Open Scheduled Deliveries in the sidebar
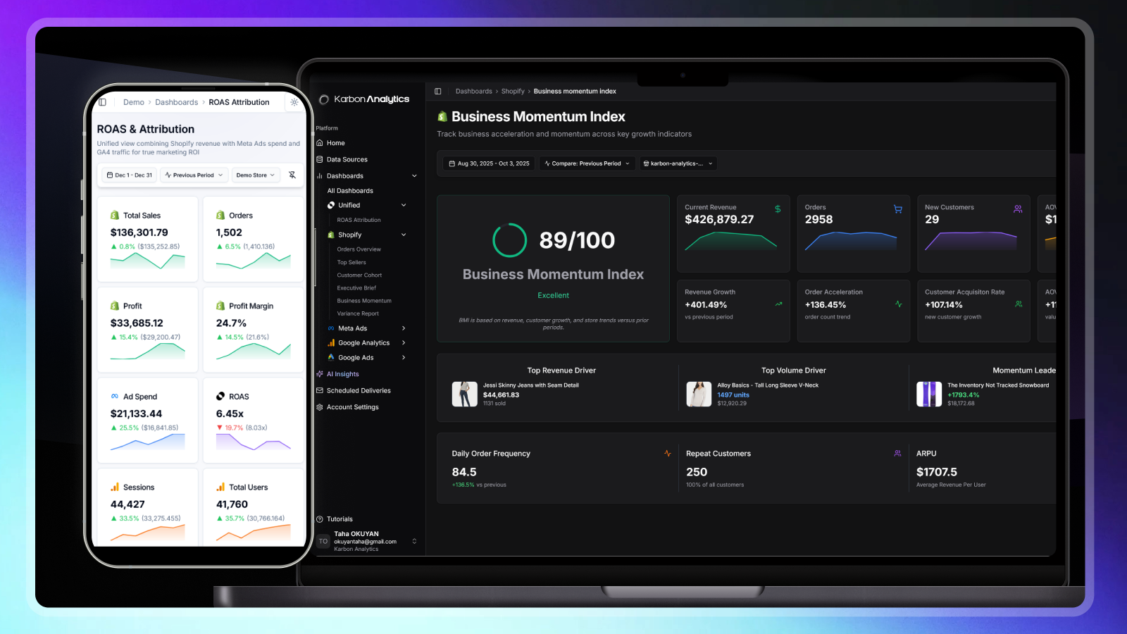The height and width of the screenshot is (634, 1127). point(355,390)
